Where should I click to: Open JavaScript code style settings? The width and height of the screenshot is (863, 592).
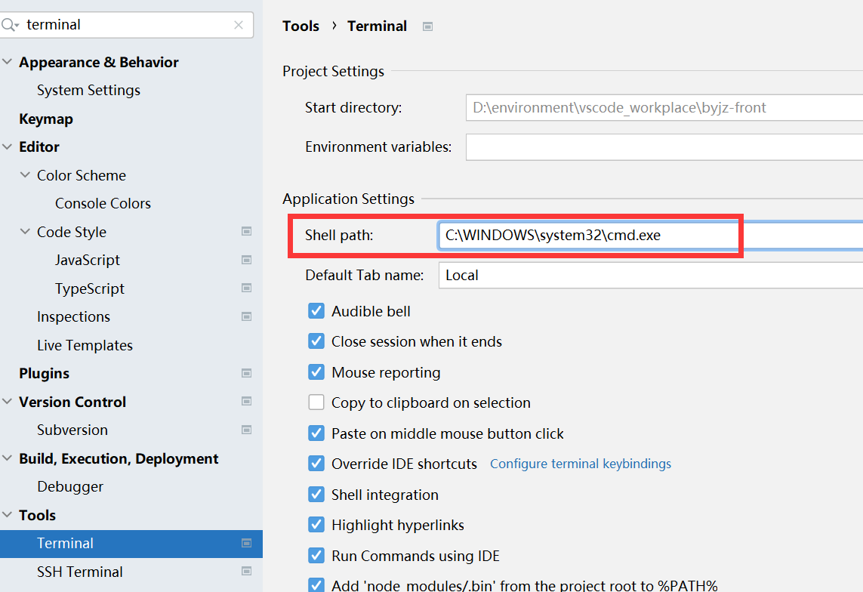click(x=88, y=260)
